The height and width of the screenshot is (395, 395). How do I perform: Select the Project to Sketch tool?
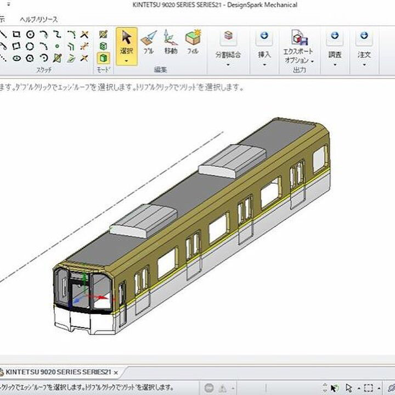click(x=57, y=58)
